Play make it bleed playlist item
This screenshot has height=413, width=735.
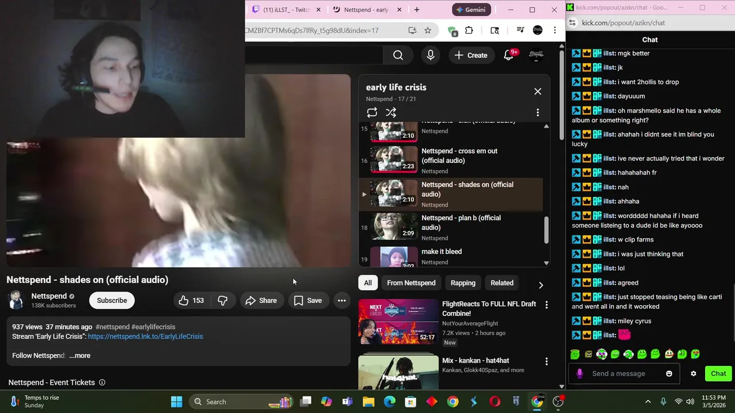point(451,256)
